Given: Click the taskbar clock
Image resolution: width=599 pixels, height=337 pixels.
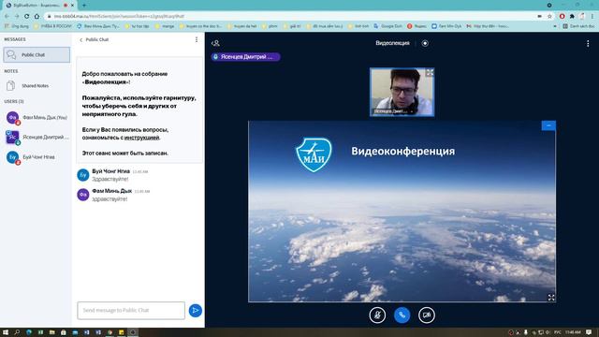Looking at the screenshot, I should [573, 332].
